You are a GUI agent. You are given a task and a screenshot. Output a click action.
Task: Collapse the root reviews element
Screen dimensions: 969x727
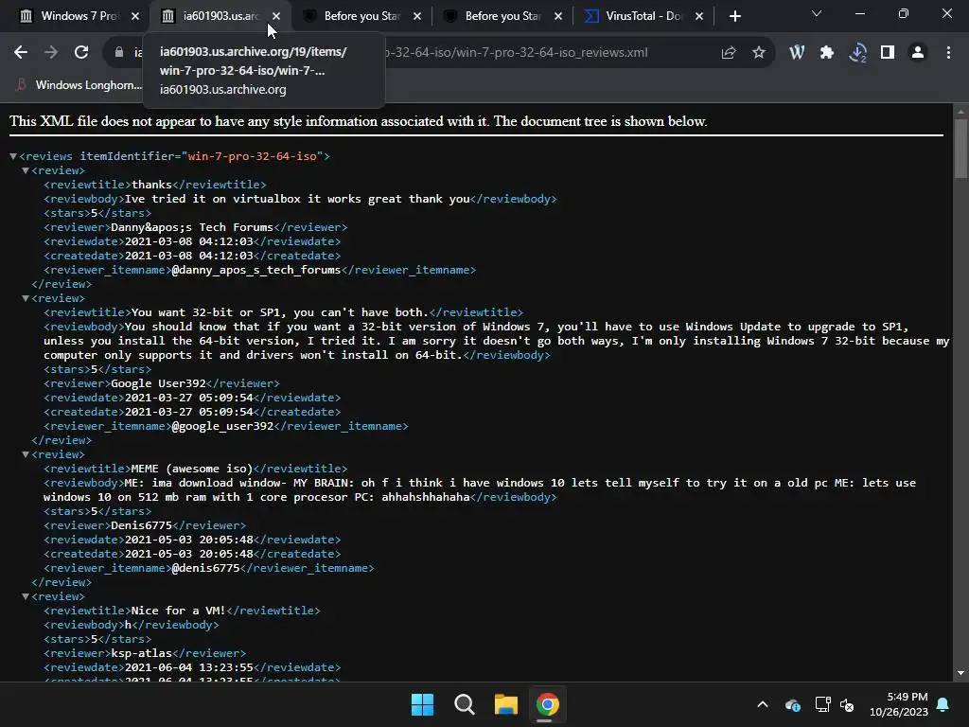(x=13, y=156)
